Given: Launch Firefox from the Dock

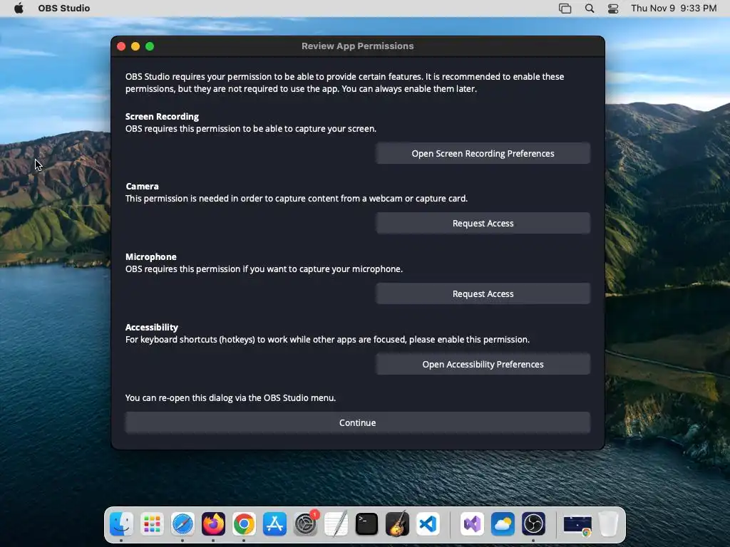Looking at the screenshot, I should pos(213,524).
